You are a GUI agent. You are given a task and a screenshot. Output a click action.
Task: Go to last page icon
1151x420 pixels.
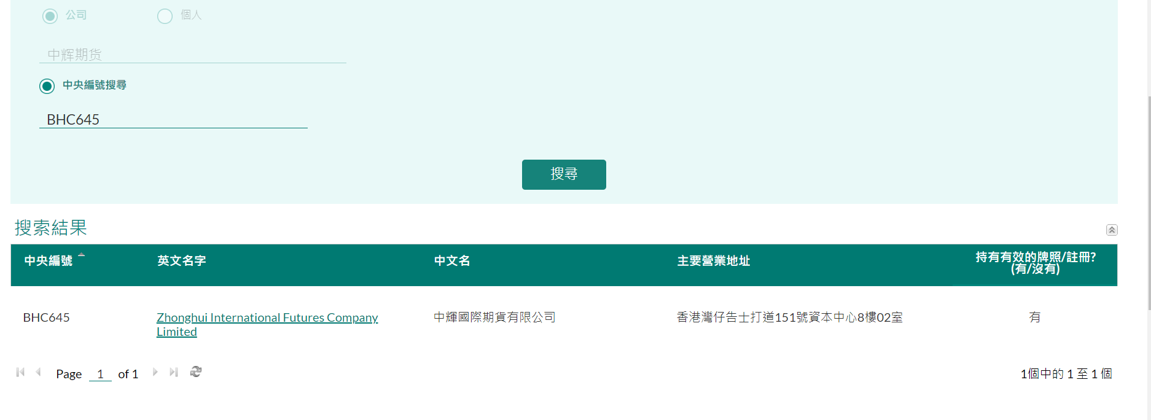pos(174,372)
